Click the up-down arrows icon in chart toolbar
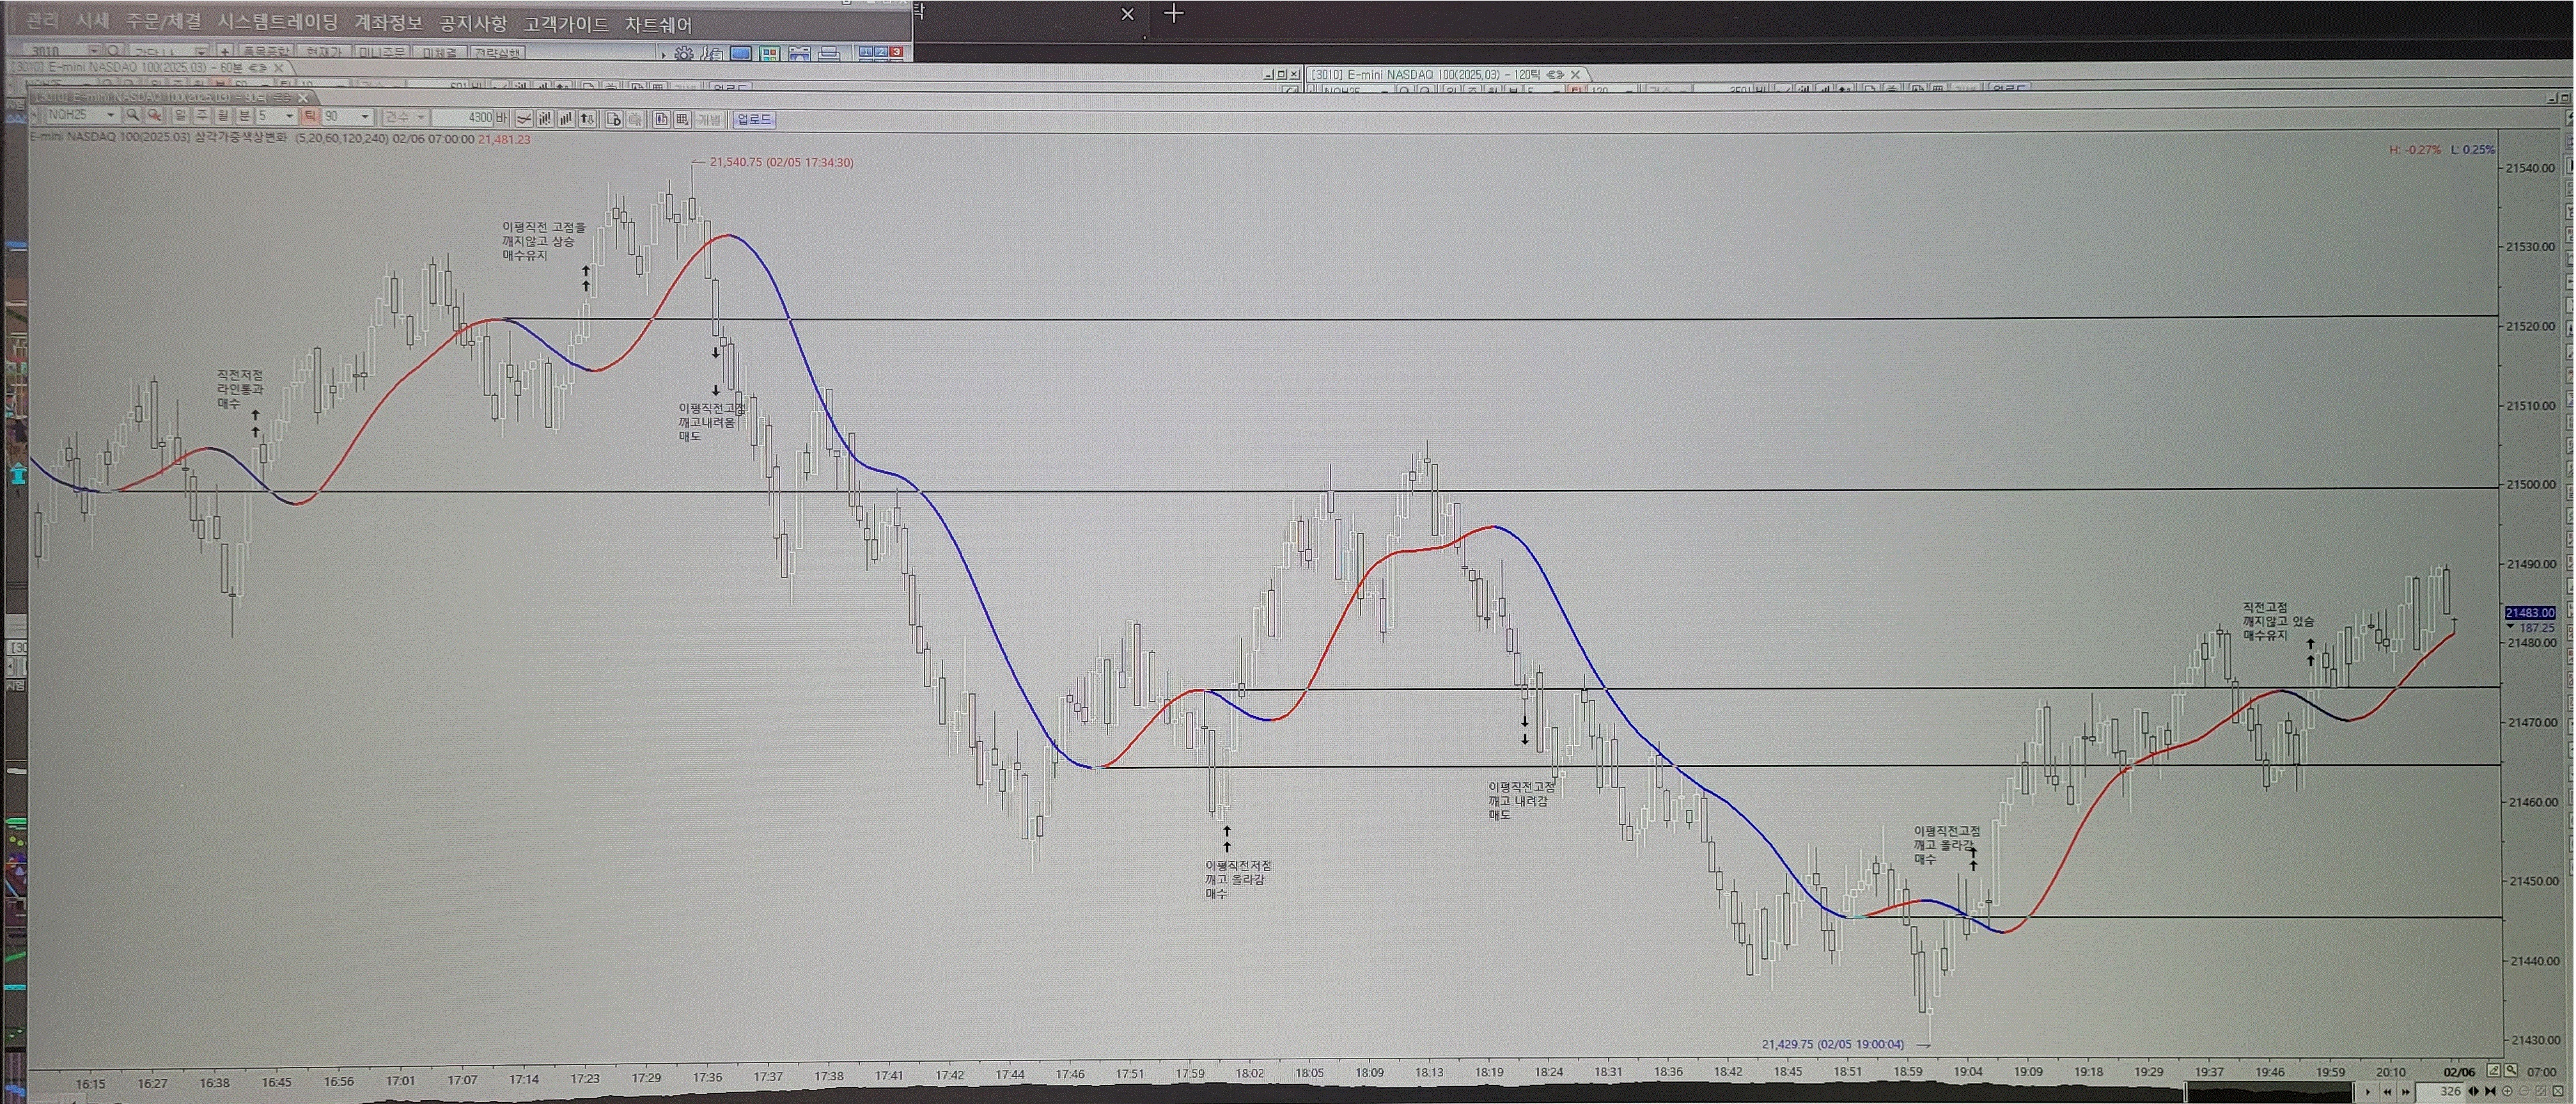The height and width of the screenshot is (1104, 2576). (587, 119)
